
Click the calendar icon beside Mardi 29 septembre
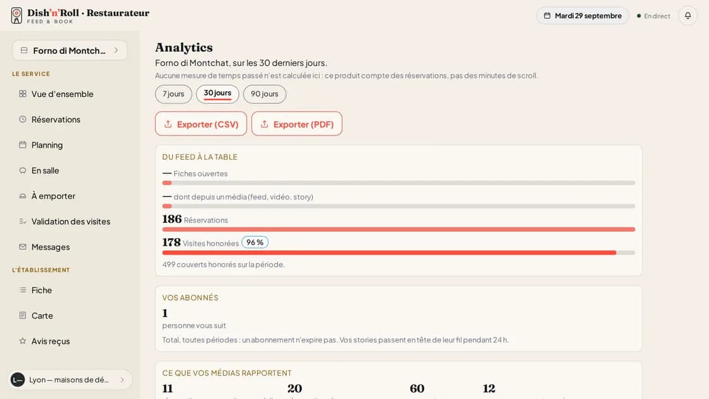[547, 16]
